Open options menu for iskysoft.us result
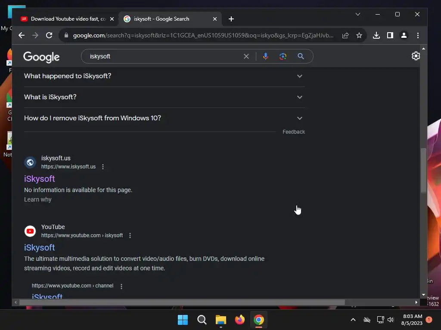 (103, 167)
